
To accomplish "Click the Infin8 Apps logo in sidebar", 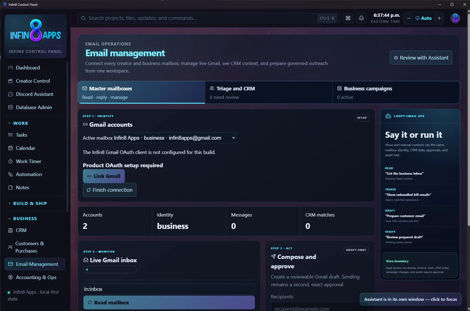I will (x=35, y=31).
